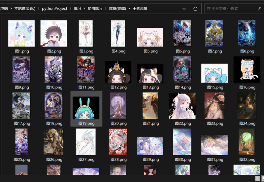Open address bar history dropdown
Viewport: 264px width, 182px height.
click(x=184, y=9)
